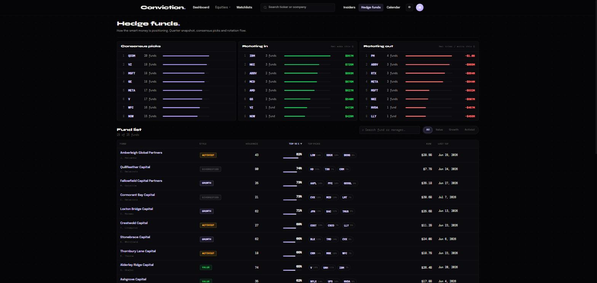Click the QCOM ticker in Consensus picks
The image size is (597, 283).
[132, 56]
